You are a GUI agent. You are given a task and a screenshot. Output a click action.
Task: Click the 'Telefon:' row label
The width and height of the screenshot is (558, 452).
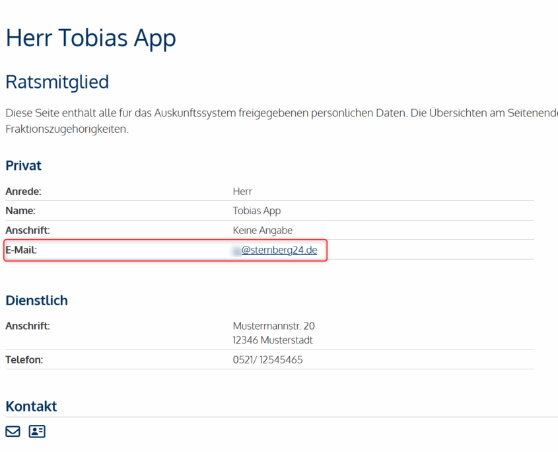25,359
